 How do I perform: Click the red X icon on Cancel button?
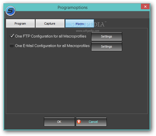[x=79, y=122]
